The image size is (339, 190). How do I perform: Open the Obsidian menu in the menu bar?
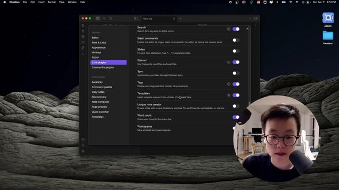point(14,2)
